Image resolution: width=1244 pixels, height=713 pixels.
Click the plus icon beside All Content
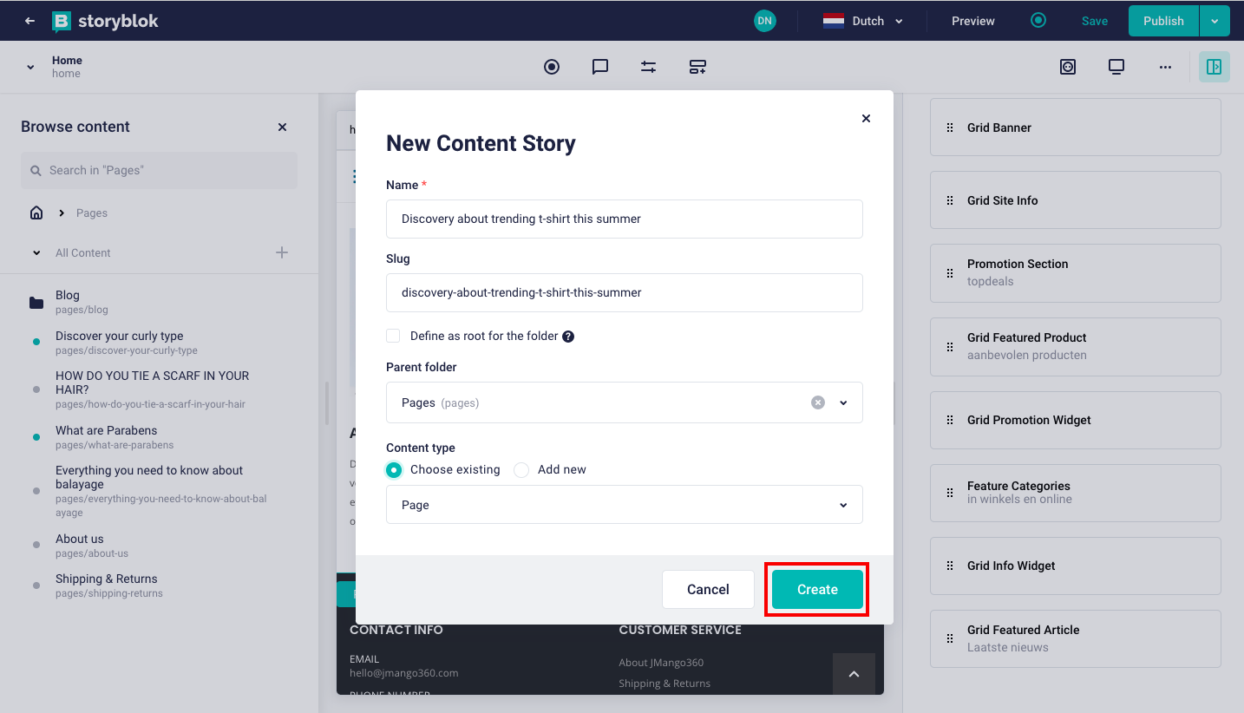282,252
